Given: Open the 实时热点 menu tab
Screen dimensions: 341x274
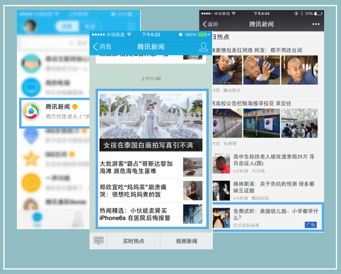Looking at the screenshot, I should pos(133,241).
